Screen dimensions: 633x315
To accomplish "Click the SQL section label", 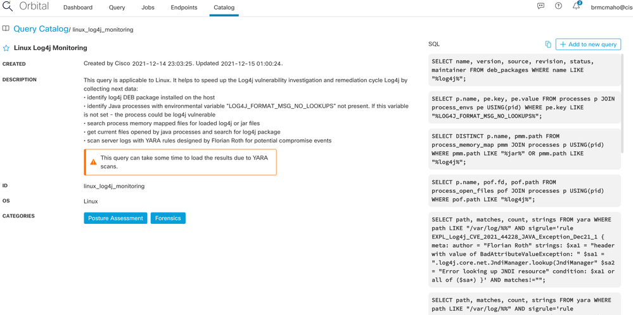I will pos(434,44).
